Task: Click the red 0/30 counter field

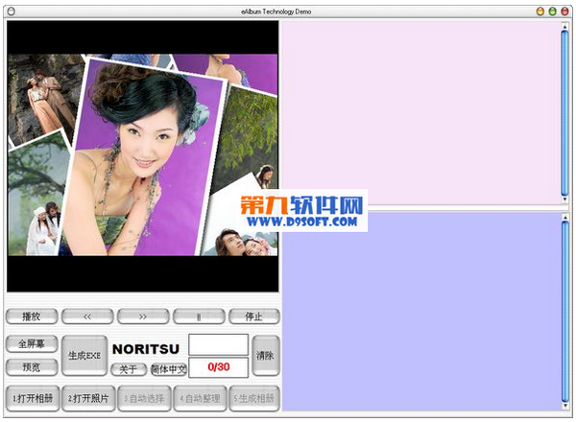Action: (218, 367)
